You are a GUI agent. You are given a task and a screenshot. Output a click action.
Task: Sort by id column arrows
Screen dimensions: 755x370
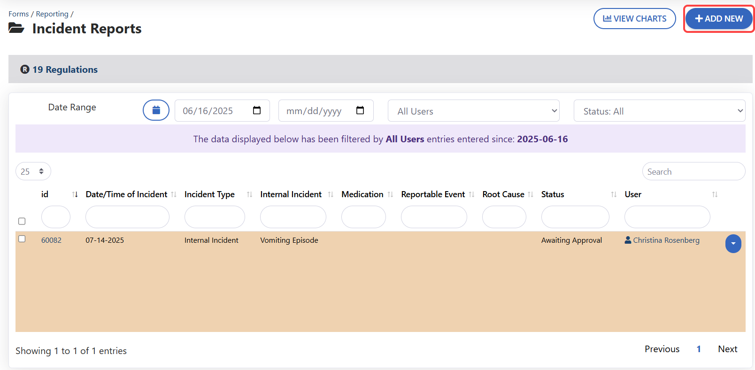point(75,194)
